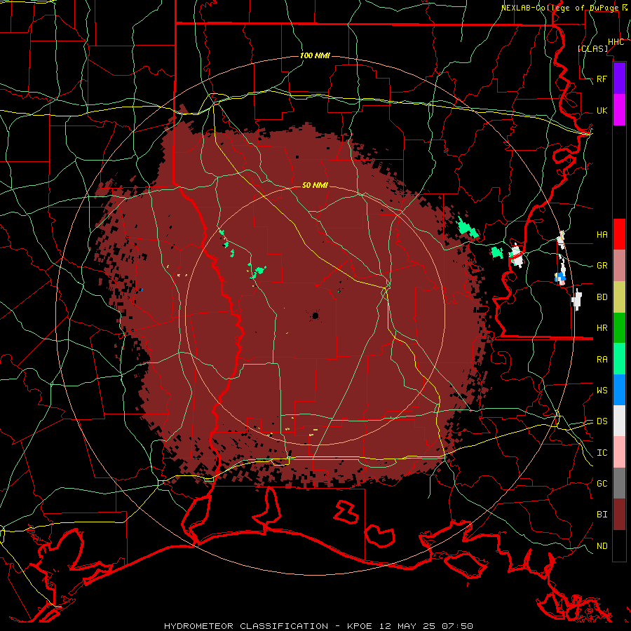The height and width of the screenshot is (631, 631).
Task: Click the "HR" legend label
Action: pos(602,328)
